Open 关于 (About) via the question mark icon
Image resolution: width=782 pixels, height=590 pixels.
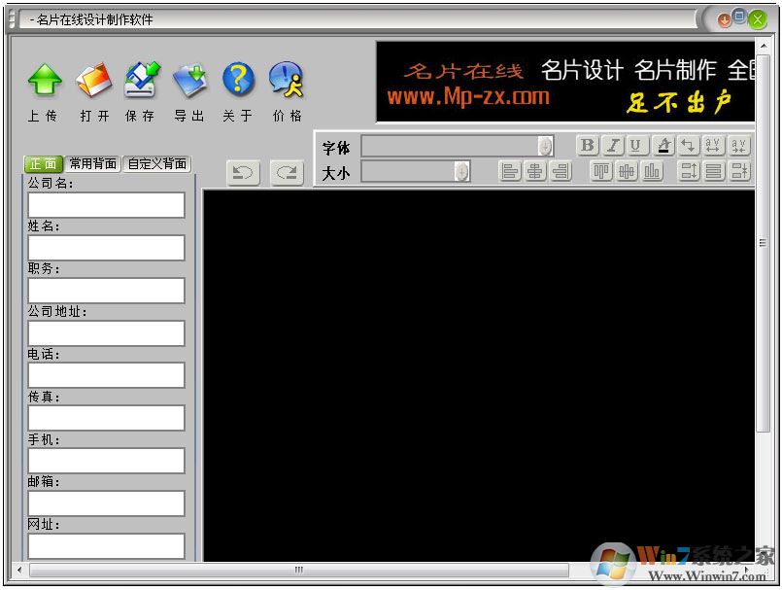point(238,80)
